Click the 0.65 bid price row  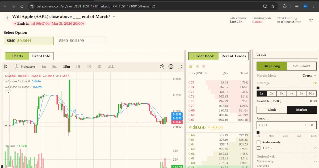[x=218, y=140]
